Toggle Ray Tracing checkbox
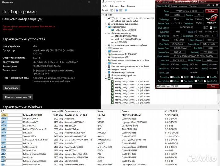This screenshot has height=166, width=220. (x=182, y=81)
